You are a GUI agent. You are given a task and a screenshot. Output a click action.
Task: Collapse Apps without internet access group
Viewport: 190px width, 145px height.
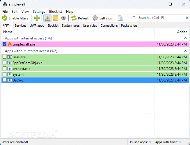coord(185,51)
